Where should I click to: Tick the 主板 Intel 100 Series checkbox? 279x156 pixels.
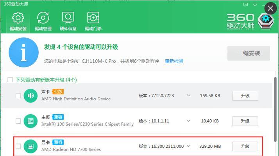pos(18,121)
